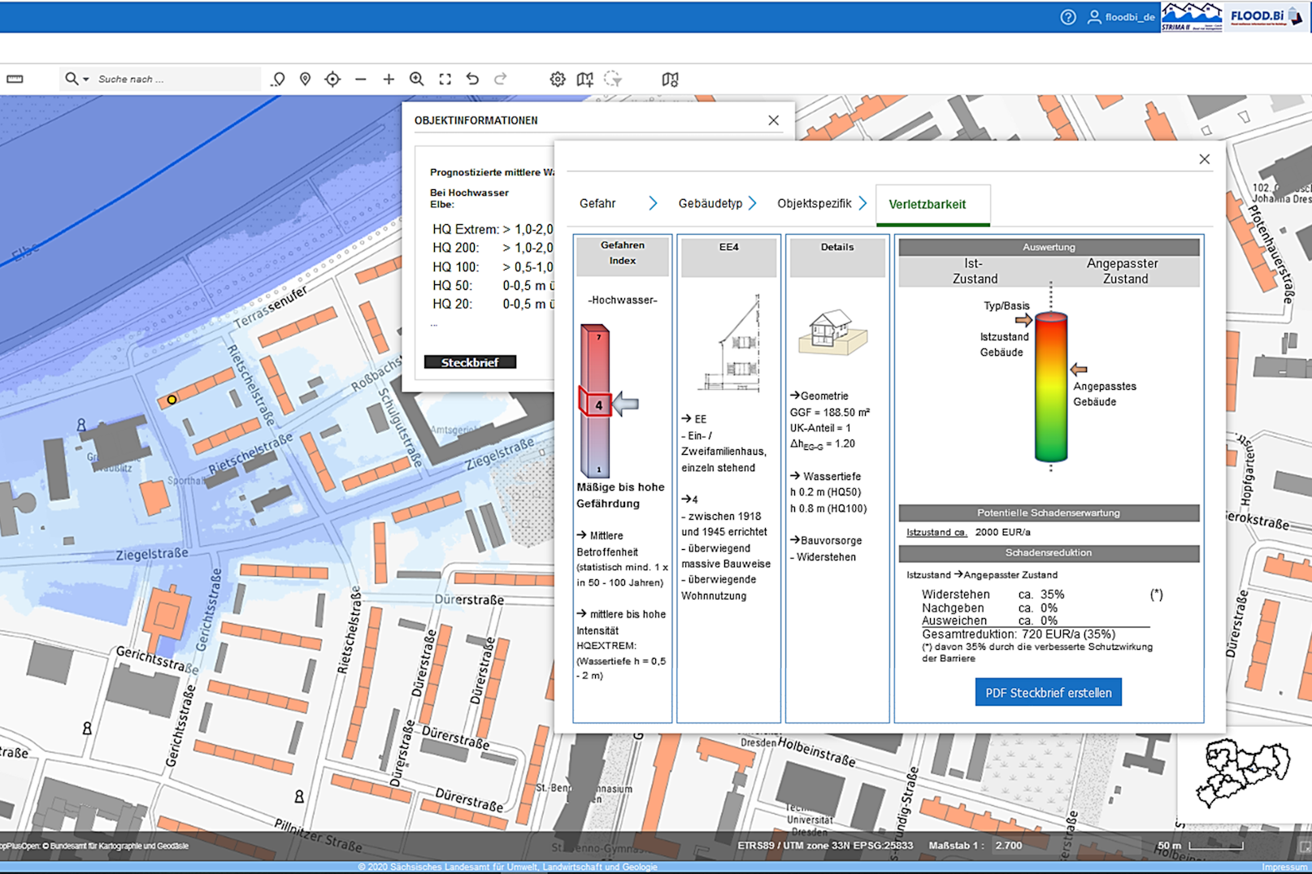Switch to the Gebäudetyp tab
Viewport: 1312px width, 874px height.
[710, 203]
